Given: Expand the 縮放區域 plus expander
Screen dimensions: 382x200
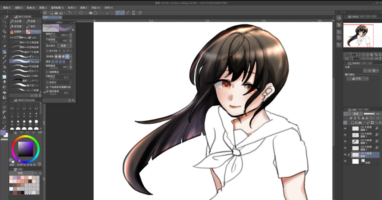Looking at the screenshot, I should (44, 92).
